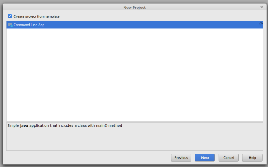
Task: Proceed with the Next button
Action: 205,158
